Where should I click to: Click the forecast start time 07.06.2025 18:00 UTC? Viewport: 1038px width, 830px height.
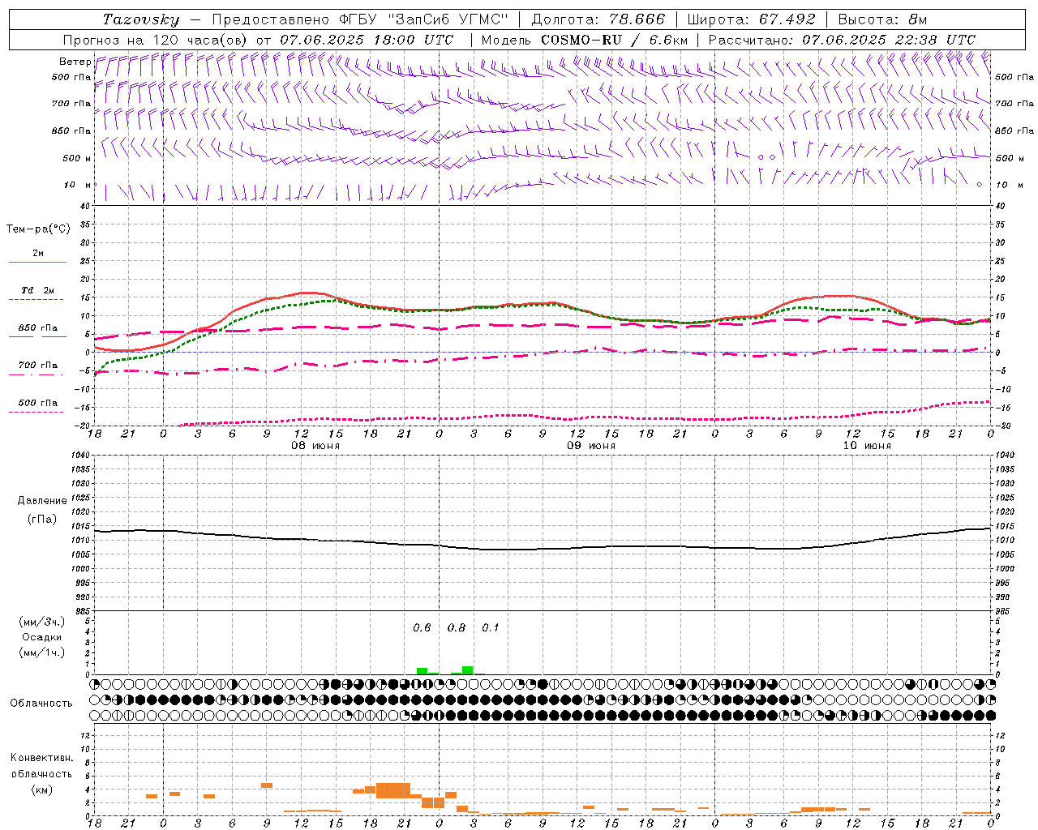coord(366,40)
